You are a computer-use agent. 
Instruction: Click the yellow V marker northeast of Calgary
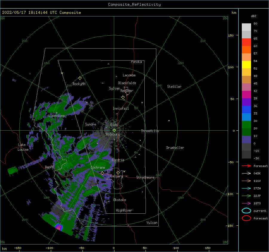click(124, 171)
